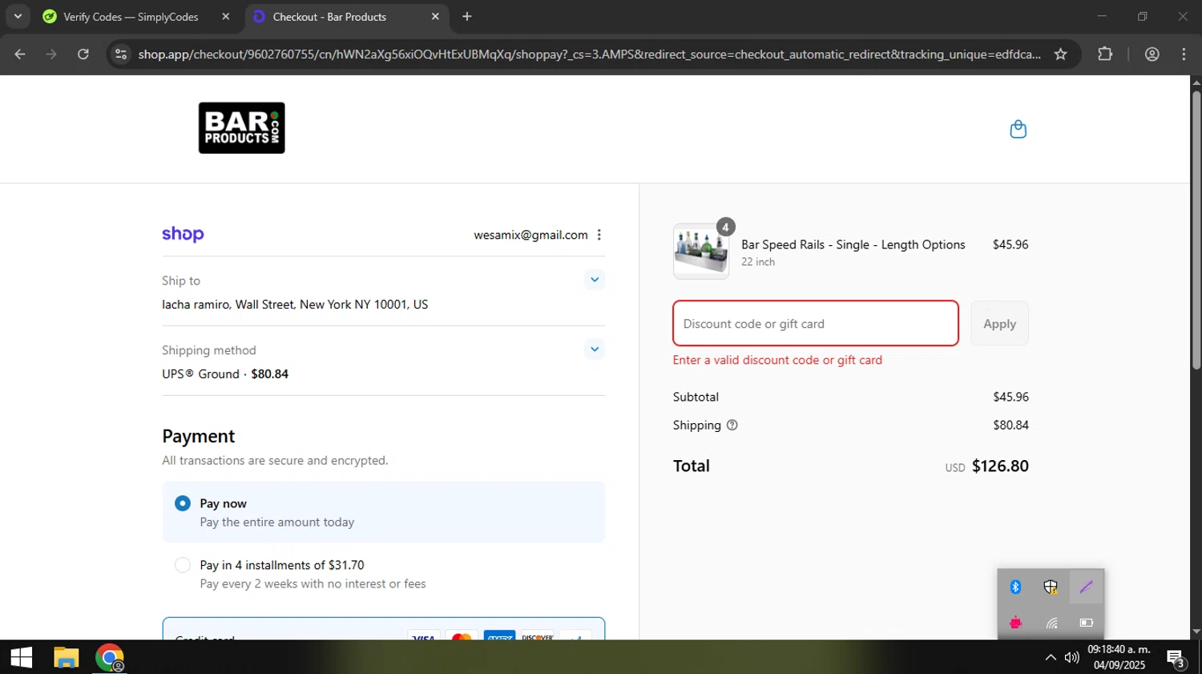
Task: Open new browser tab with plus
Action: 467,17
